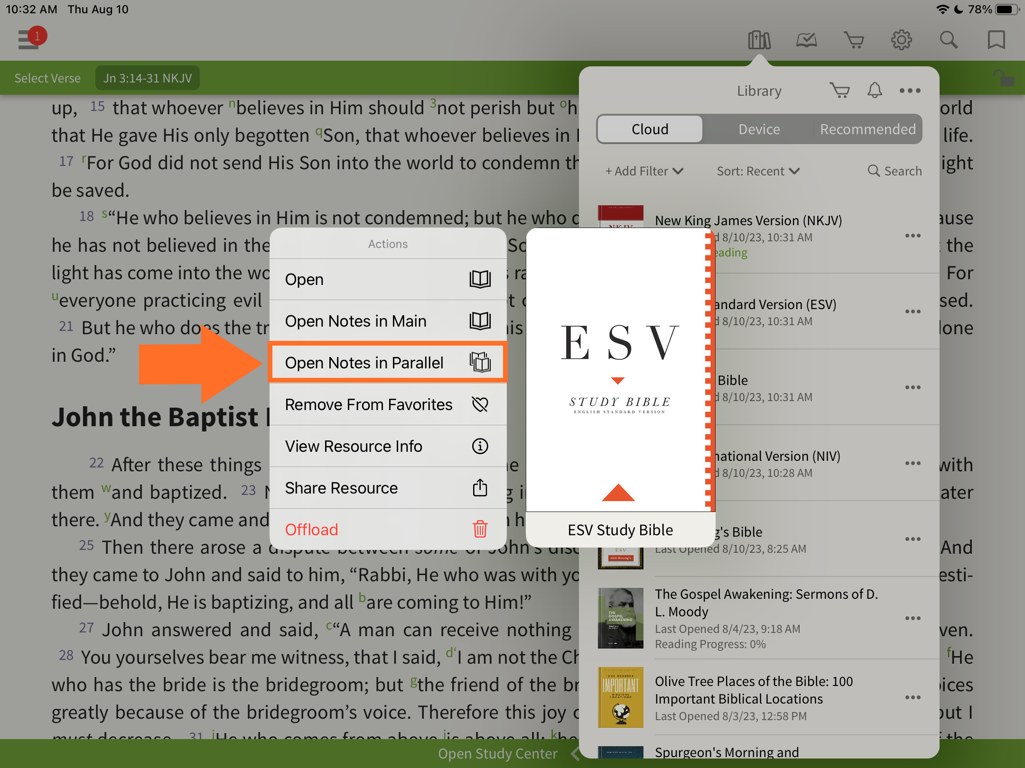Open the Library icon in top toolbar
This screenshot has height=768, width=1025.
pyautogui.click(x=759, y=40)
